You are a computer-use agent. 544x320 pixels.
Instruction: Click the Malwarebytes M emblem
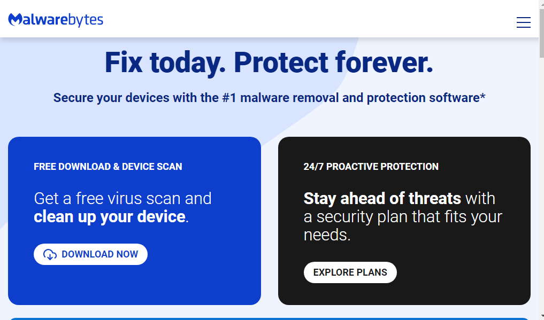(x=16, y=20)
